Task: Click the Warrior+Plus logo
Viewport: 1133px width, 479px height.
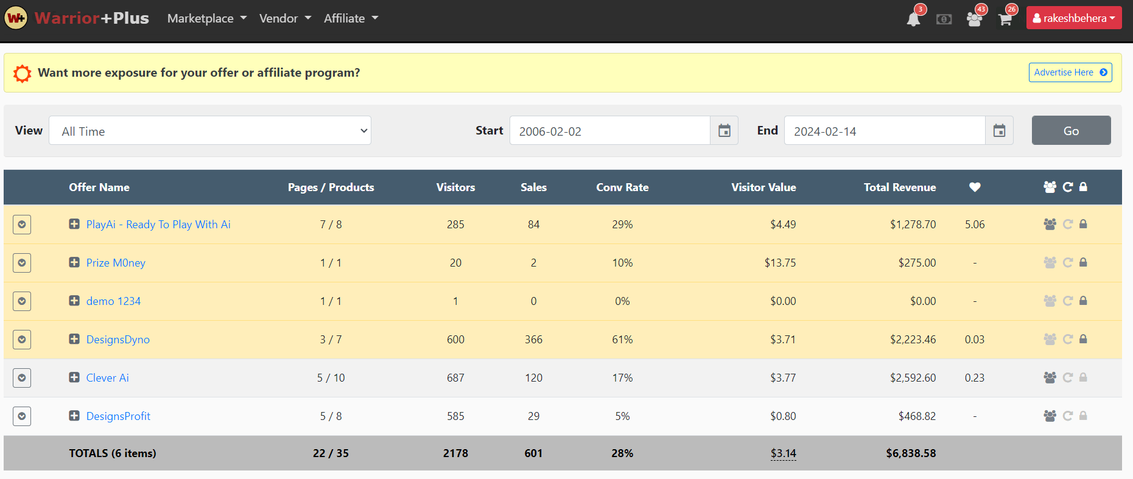Action: (x=77, y=18)
